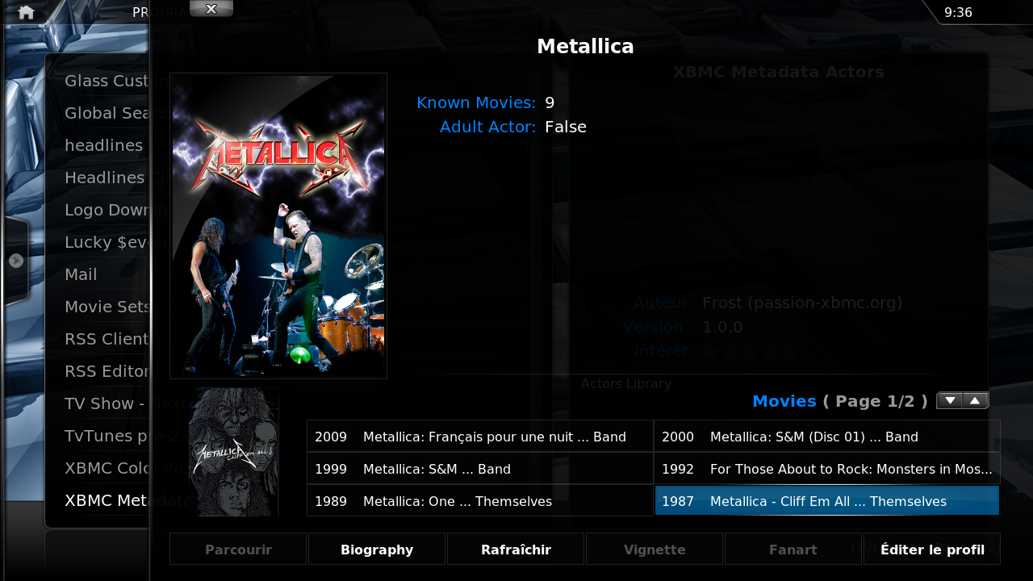Pick the 1989 Metallica: One movie
Screen dimensions: 1033x581
point(480,501)
